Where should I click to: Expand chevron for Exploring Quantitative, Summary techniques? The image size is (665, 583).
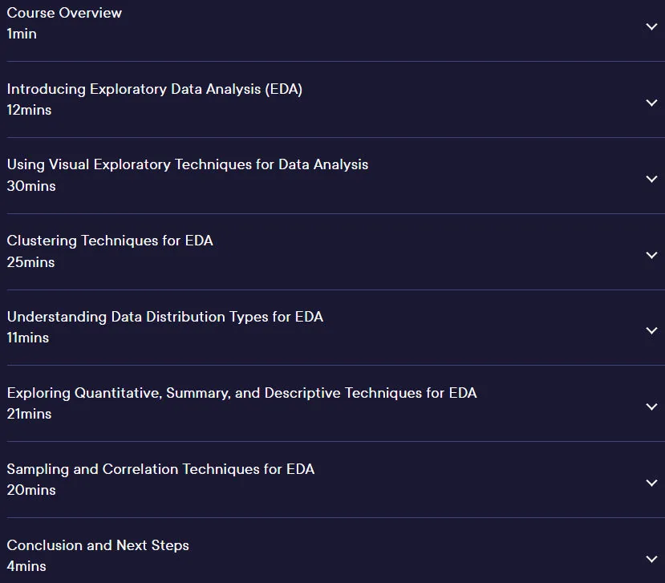pos(651,407)
